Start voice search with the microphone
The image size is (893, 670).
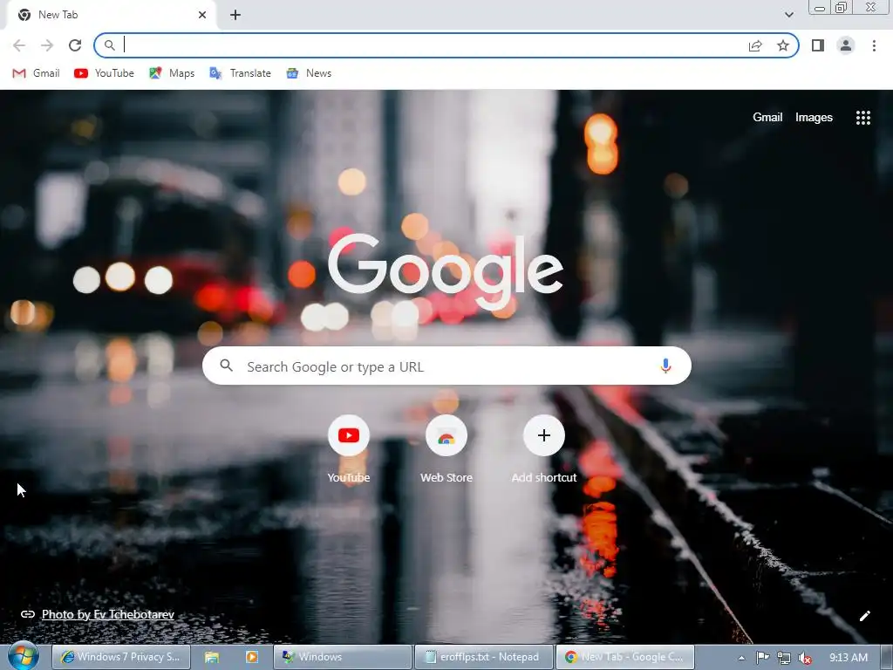(665, 366)
